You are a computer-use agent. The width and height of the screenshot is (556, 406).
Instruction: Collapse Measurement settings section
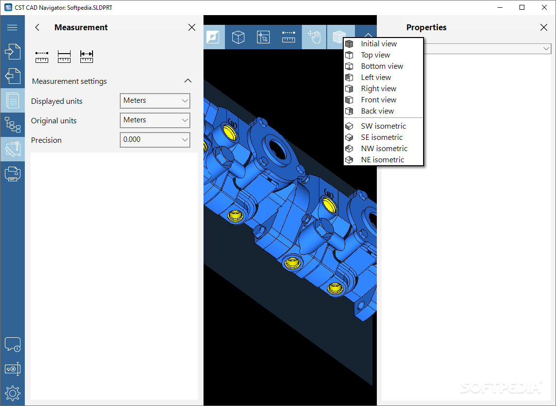(188, 81)
